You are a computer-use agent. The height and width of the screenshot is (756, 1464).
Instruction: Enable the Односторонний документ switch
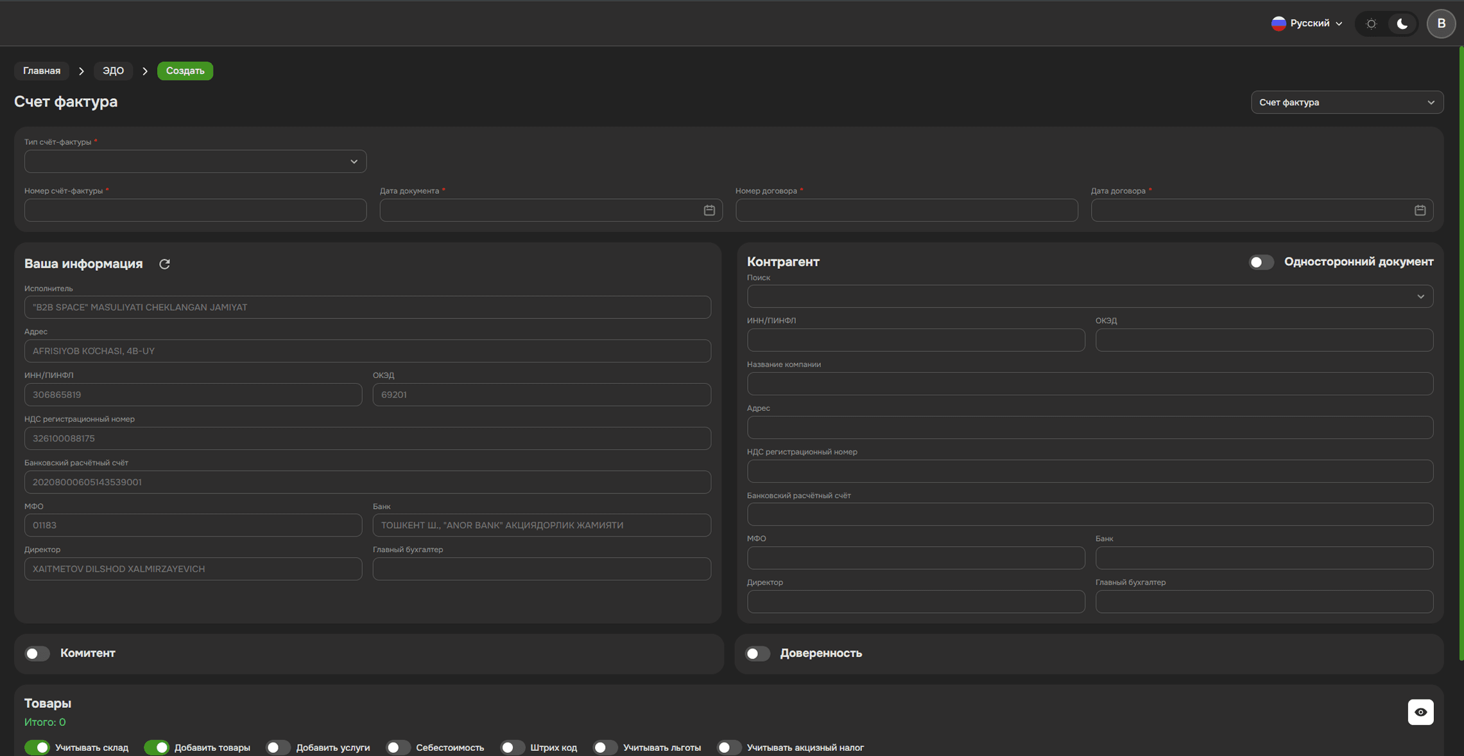(1261, 262)
